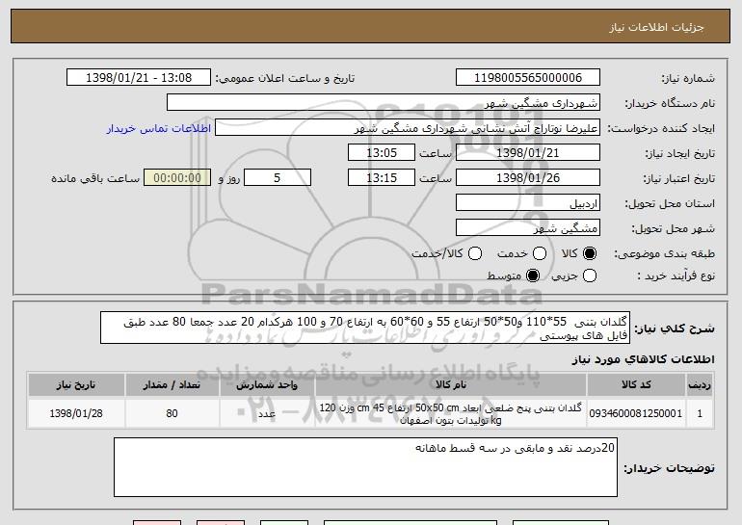Click the remaining days field showing 5
This screenshot has width=742, height=525.
(x=278, y=178)
